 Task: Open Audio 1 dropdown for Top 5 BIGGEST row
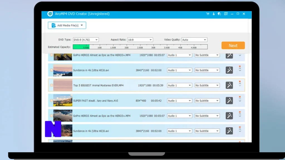click(180, 85)
